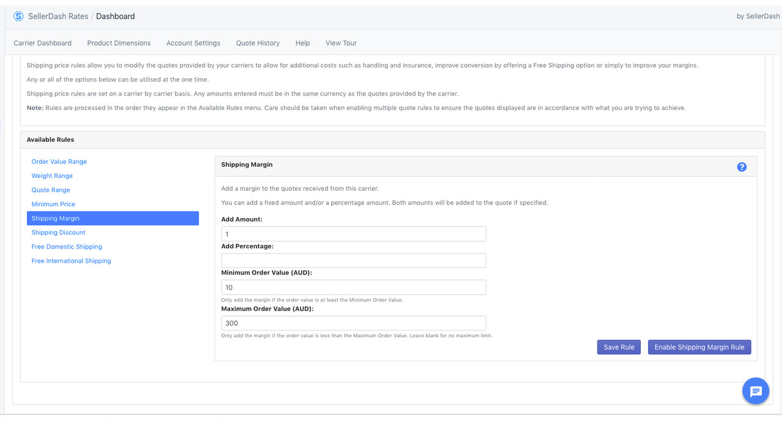Focus the Minimum Order Value field

[x=353, y=287]
